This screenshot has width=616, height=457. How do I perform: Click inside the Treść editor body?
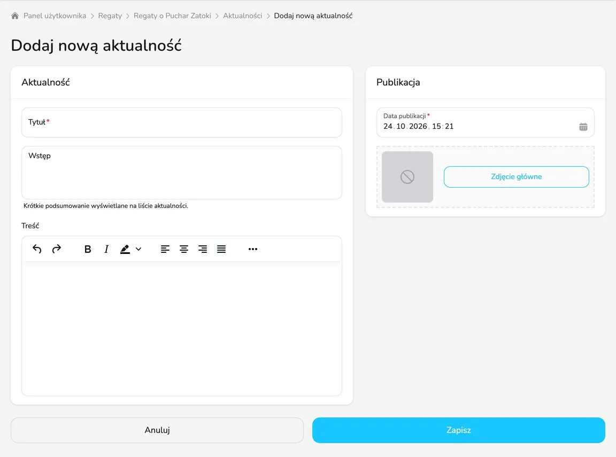pos(181,328)
